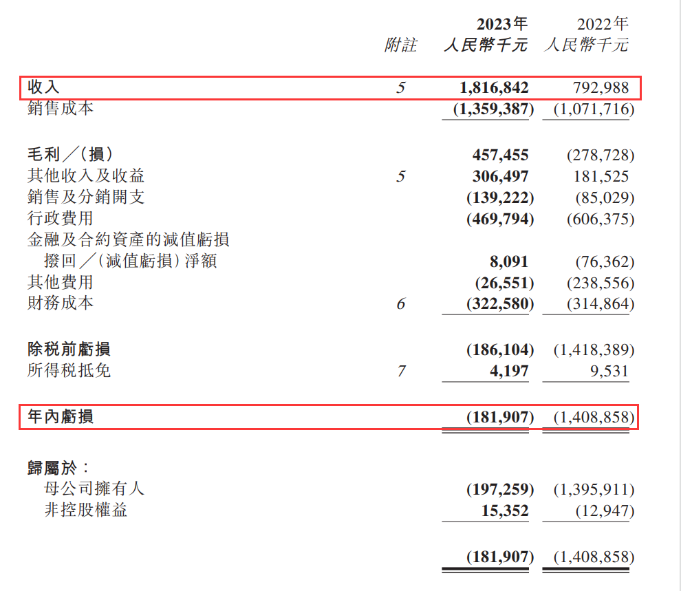Click note number 7 beside 所得稅抵免
Viewport: 681px width, 591px height.
(402, 372)
